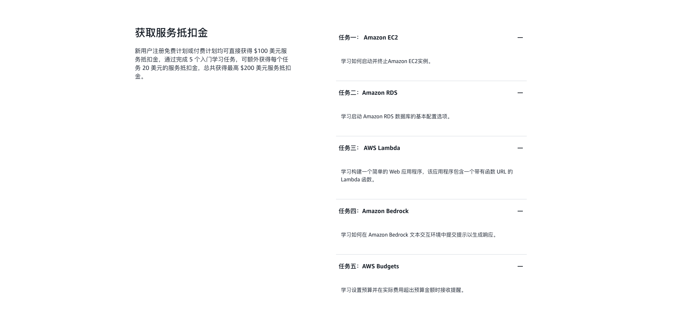Click the EC2 实例 launch description text
Image resolution: width=676 pixels, height=334 pixels.
387,61
